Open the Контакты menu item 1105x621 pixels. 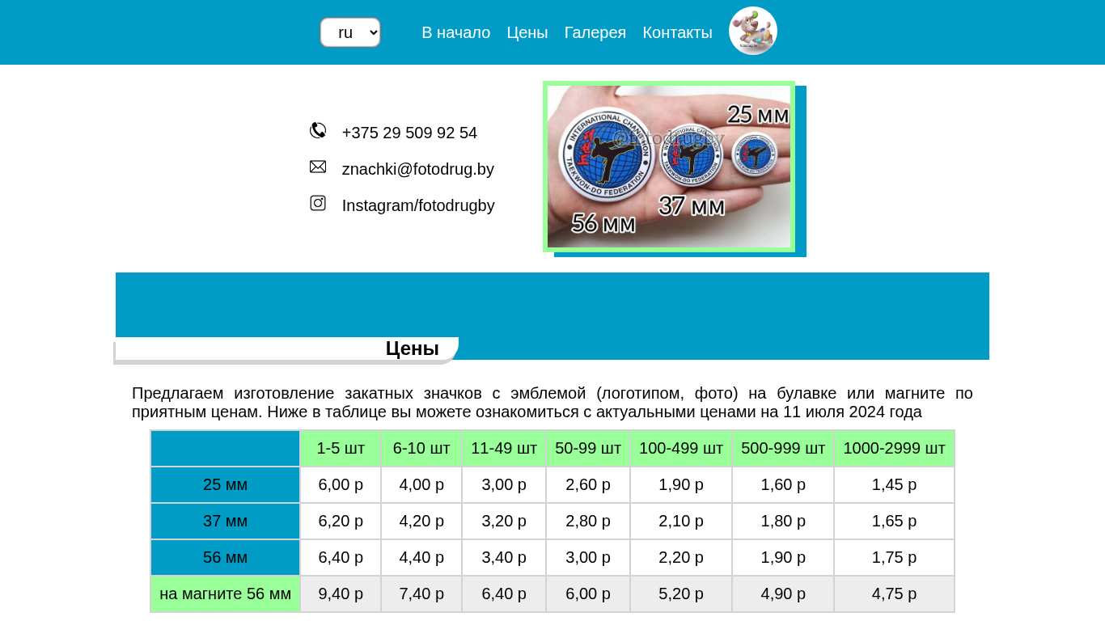point(677,32)
